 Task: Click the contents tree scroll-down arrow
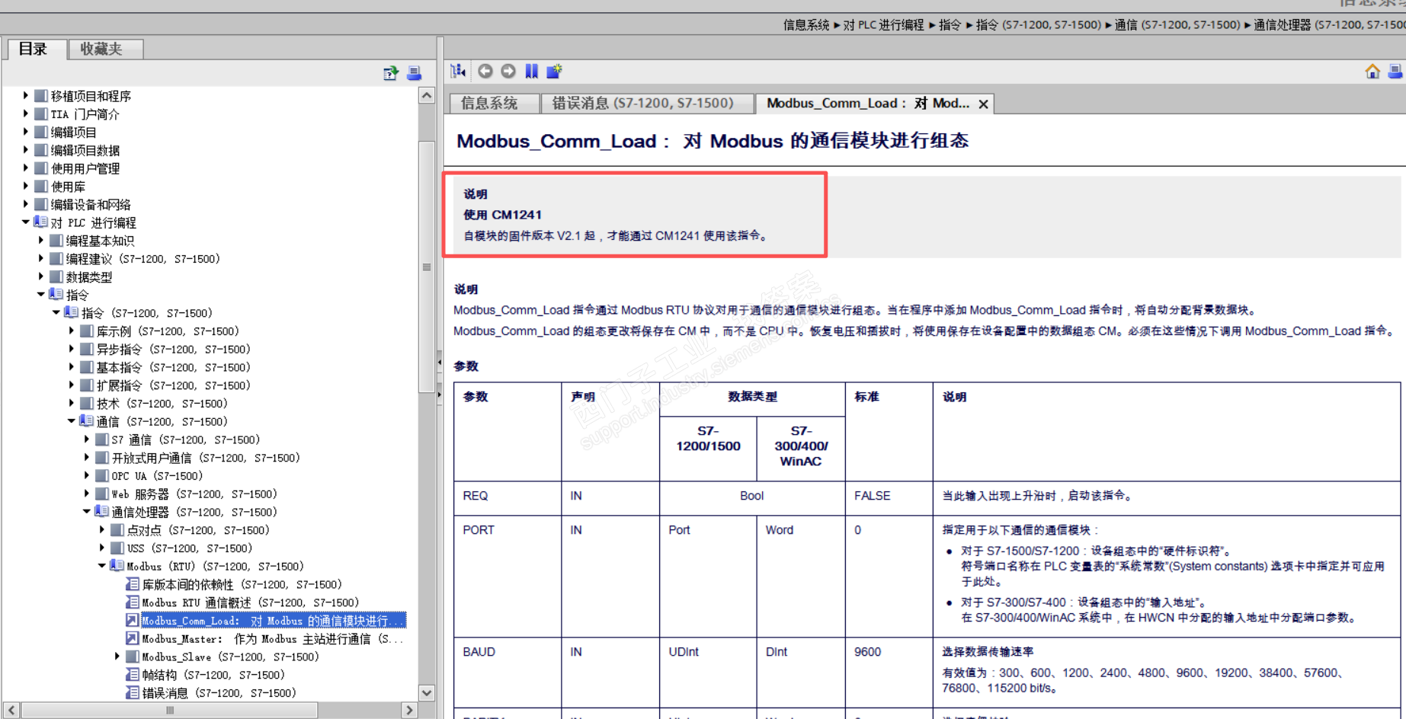[427, 693]
